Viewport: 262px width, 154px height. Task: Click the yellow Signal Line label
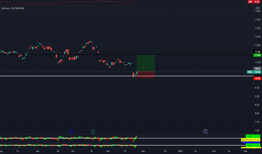coord(247,139)
